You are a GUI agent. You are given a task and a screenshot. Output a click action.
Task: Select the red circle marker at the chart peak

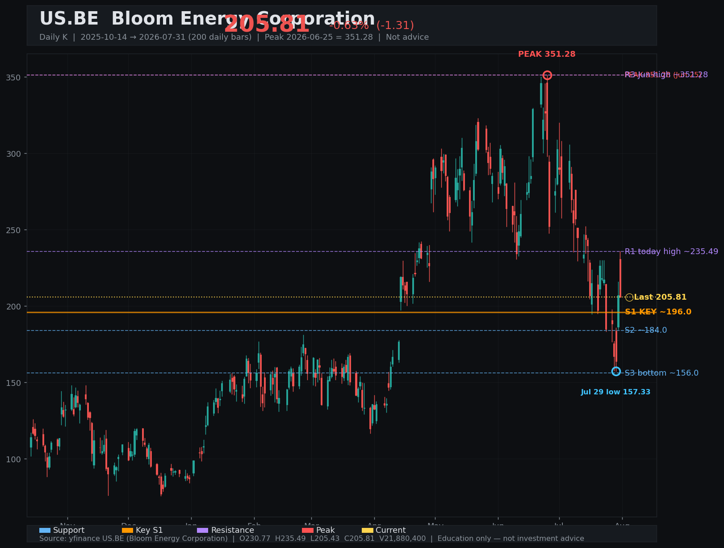click(x=547, y=75)
